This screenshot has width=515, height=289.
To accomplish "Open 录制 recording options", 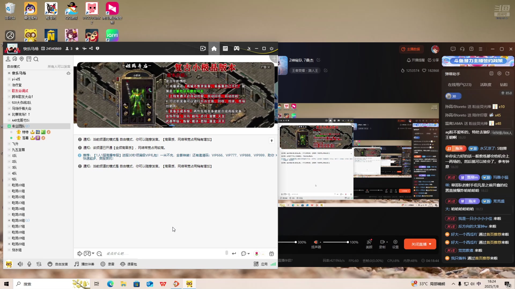I will (x=382, y=244).
